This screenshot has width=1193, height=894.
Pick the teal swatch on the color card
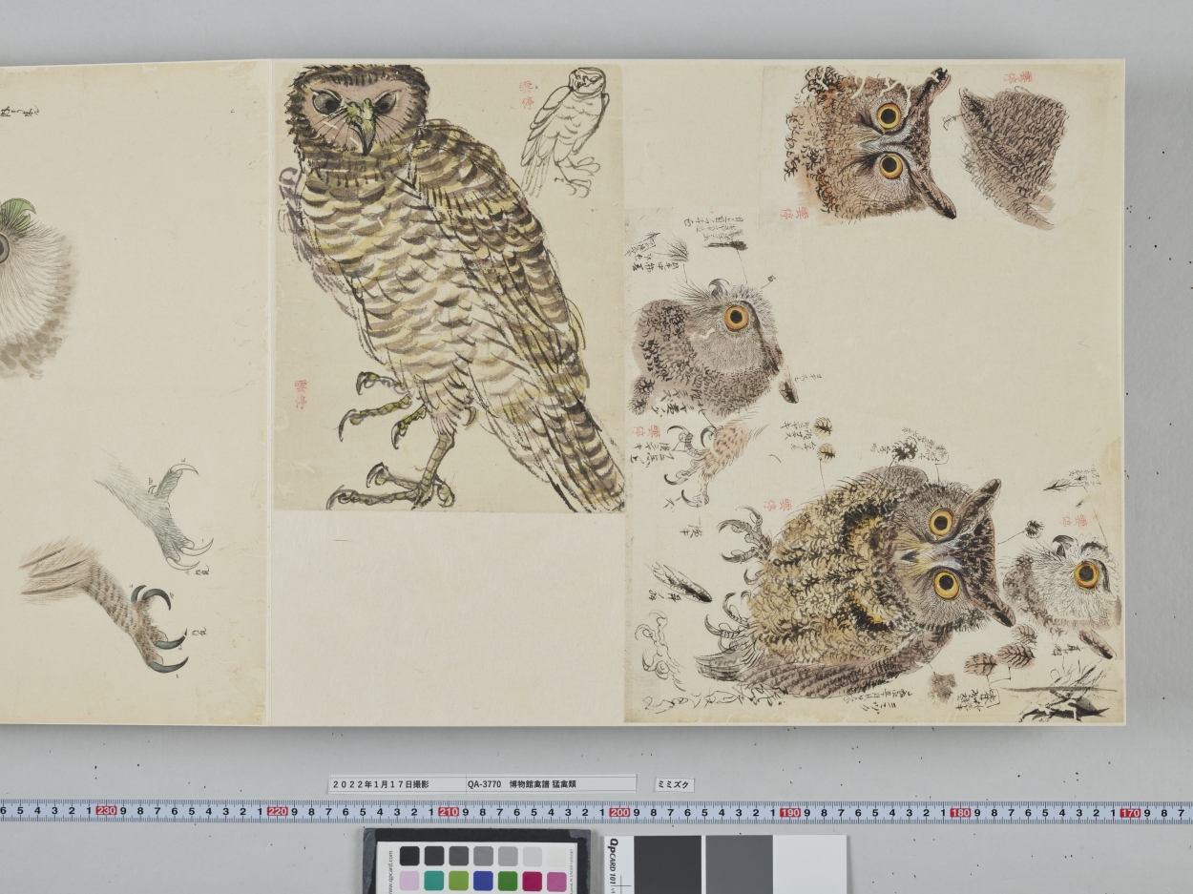434,881
